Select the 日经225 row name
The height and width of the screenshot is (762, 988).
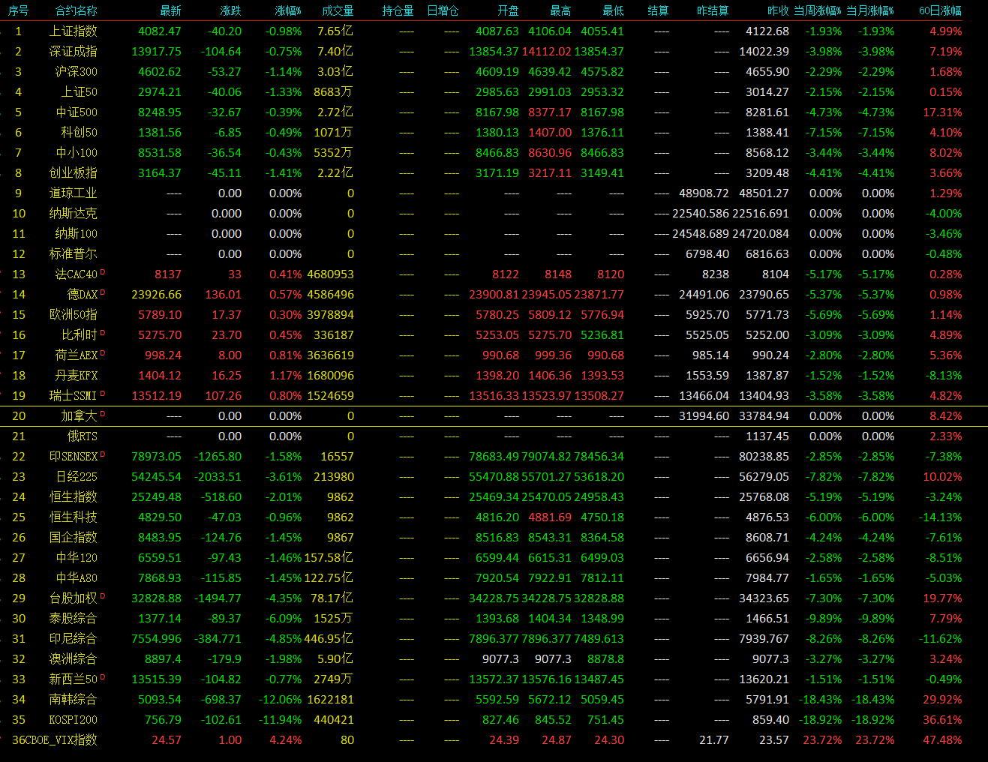point(77,477)
